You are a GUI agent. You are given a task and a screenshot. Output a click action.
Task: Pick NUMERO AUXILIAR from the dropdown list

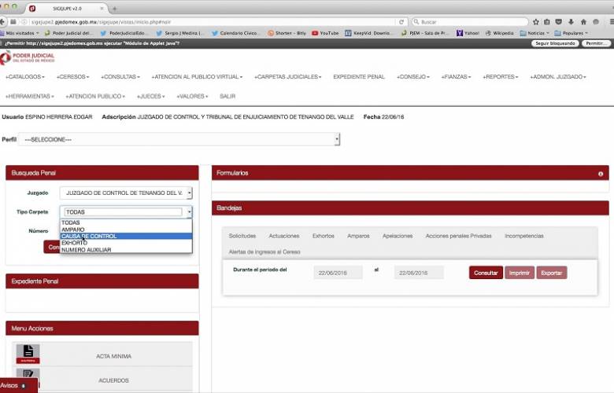click(87, 249)
